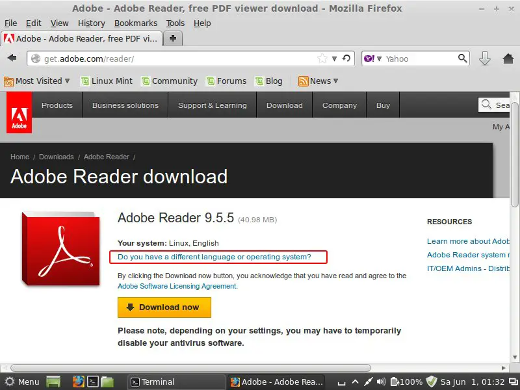Open the Learn more about Adobe Reader resource link
The height and width of the screenshot is (390, 520).
(x=468, y=241)
